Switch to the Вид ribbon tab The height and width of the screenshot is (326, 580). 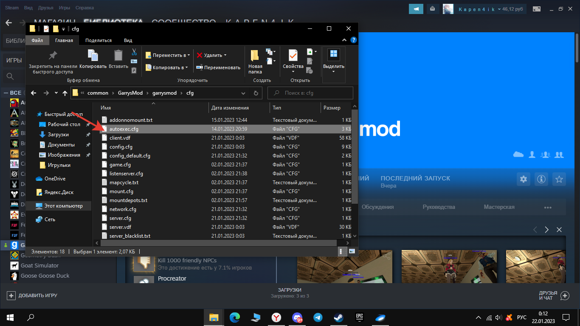[128, 40]
